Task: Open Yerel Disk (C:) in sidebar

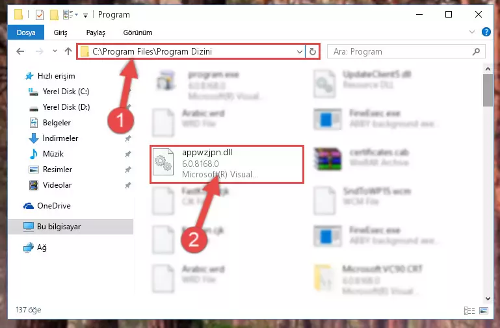Action: (66, 92)
